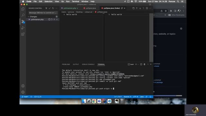
Task: Open file icon for yoihmamen.php change
Action: (x=49, y=19)
